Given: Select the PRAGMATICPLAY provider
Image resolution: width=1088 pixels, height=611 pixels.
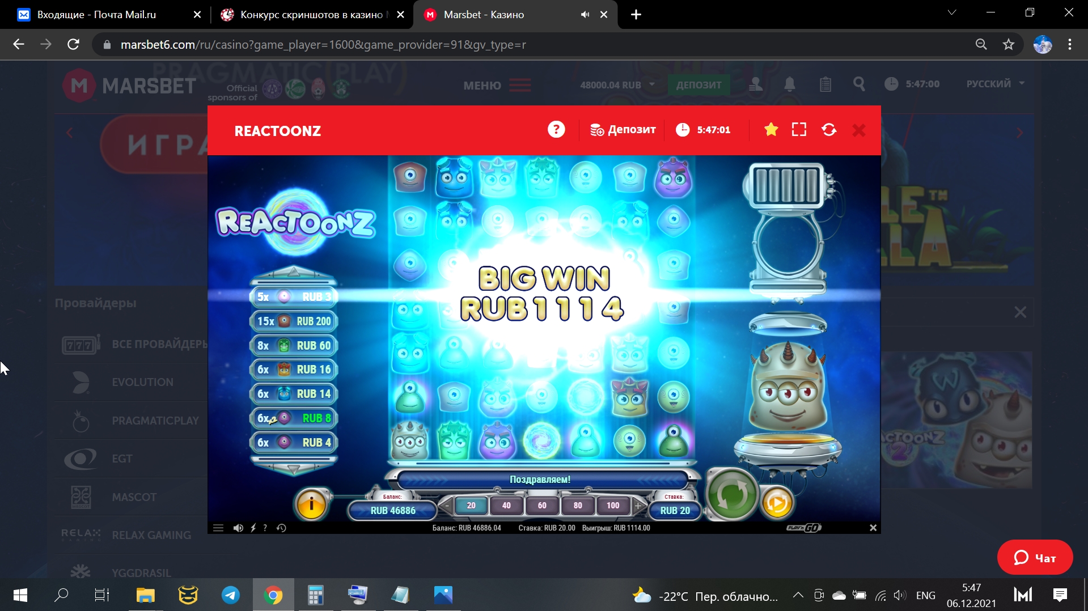Looking at the screenshot, I should click(132, 421).
